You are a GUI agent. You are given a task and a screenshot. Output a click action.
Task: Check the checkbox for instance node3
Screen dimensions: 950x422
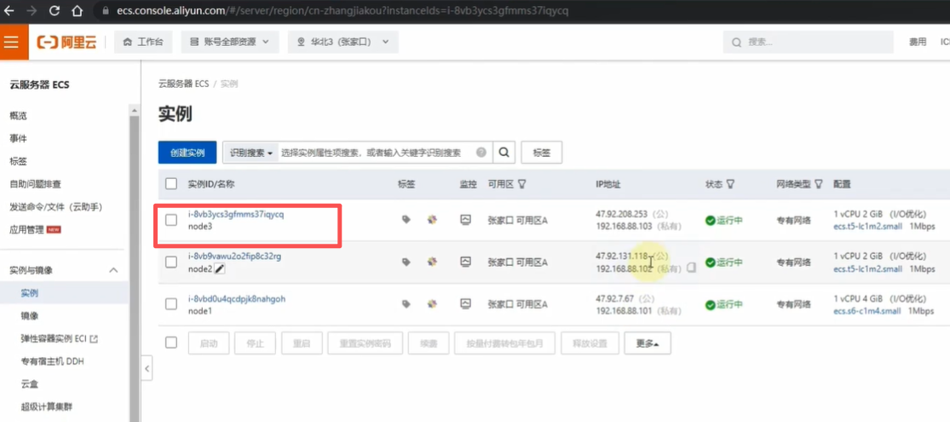tap(171, 220)
